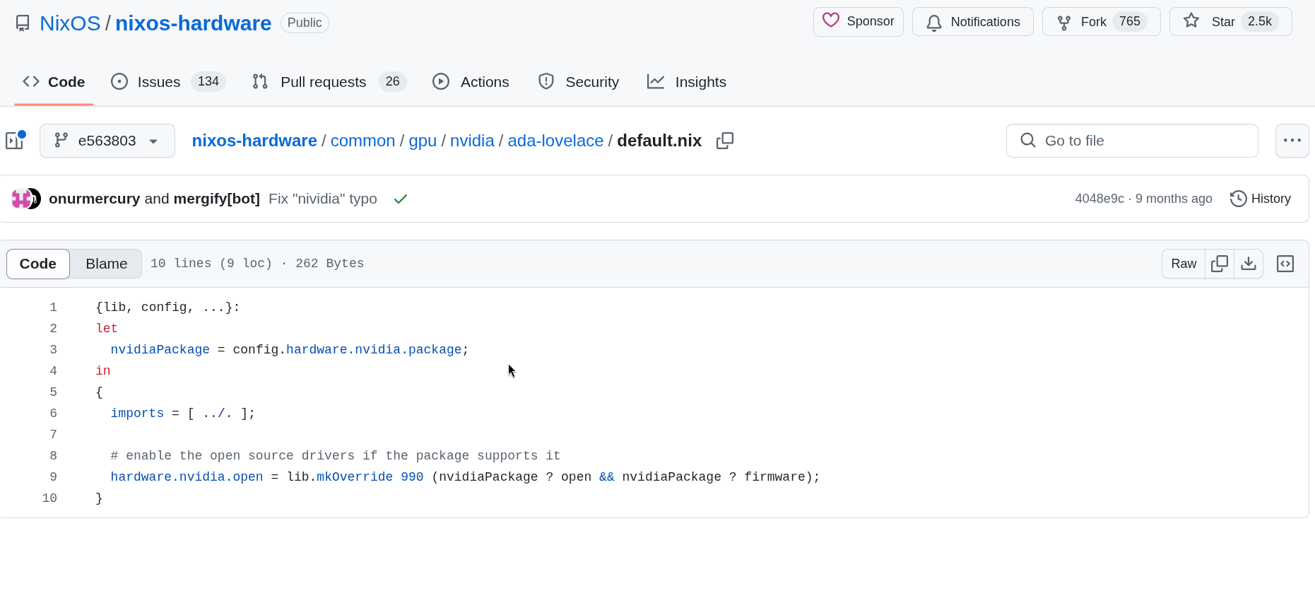
Task: Star the nixos-hardware repository
Action: pos(1230,22)
